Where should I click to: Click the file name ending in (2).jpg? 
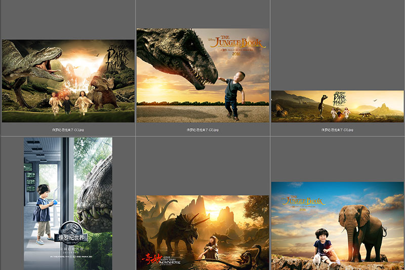click(x=203, y=130)
